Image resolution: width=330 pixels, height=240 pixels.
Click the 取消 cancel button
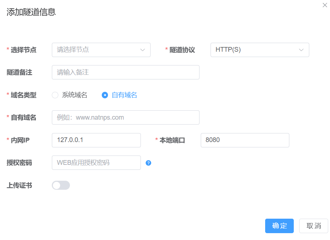313,226
